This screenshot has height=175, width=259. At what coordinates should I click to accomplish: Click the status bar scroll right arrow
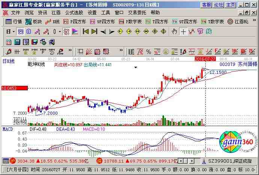[192, 161]
